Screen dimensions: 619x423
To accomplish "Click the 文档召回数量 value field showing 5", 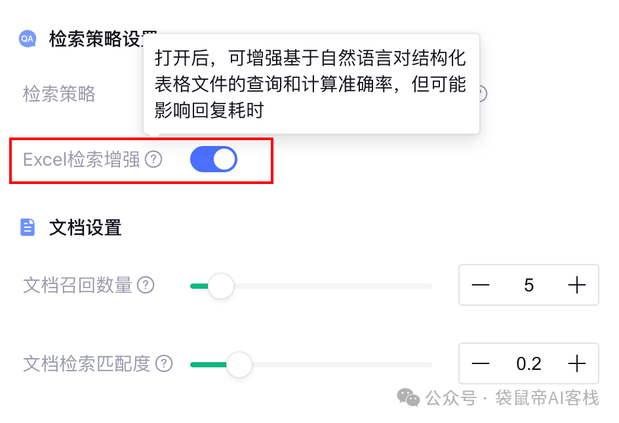I will 529,285.
